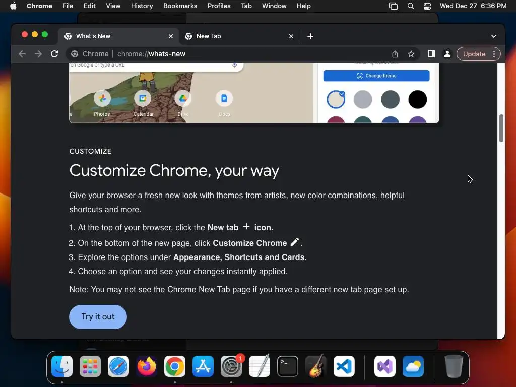
Task: Open the Help menu
Action: 303,6
